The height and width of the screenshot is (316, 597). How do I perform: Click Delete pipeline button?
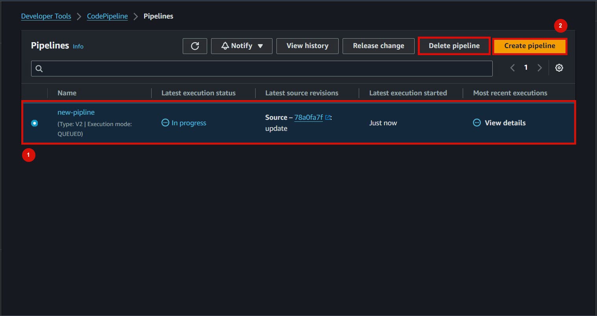pyautogui.click(x=454, y=46)
